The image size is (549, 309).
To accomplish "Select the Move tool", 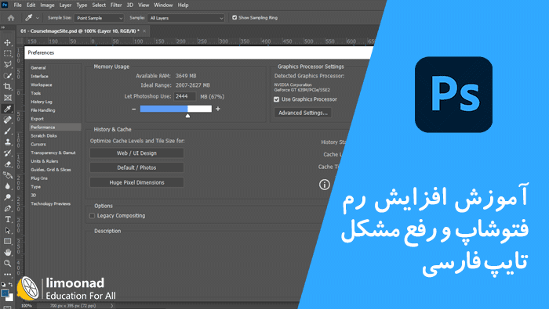I will click(7, 42).
